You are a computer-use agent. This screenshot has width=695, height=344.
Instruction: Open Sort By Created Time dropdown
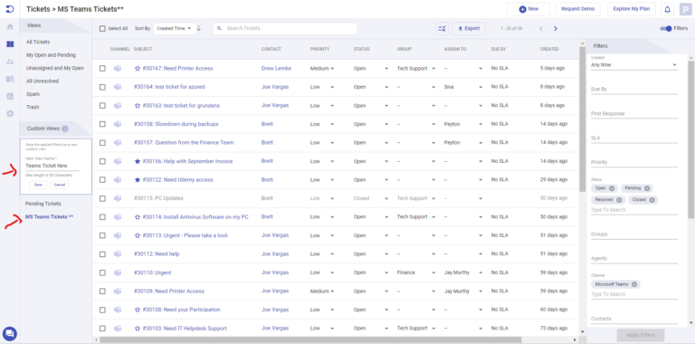[x=174, y=28]
